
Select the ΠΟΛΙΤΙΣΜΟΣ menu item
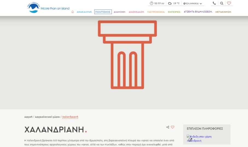(x=103, y=12)
